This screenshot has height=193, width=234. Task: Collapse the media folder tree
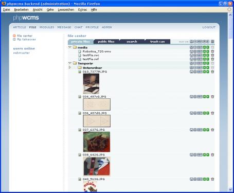70,47
